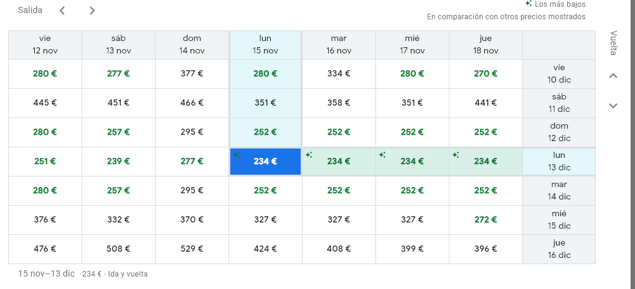The image size is (635, 289).
Task: Pick the 441 € fare
Action: point(486,103)
